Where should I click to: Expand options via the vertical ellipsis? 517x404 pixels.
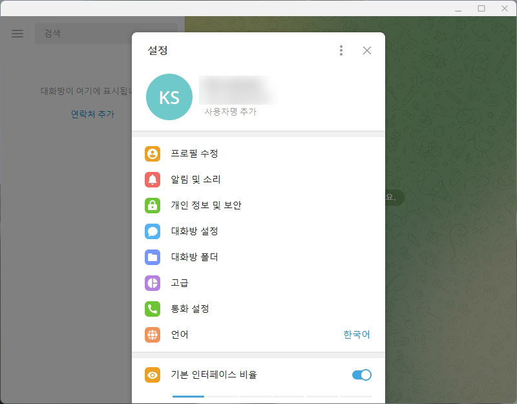click(341, 50)
